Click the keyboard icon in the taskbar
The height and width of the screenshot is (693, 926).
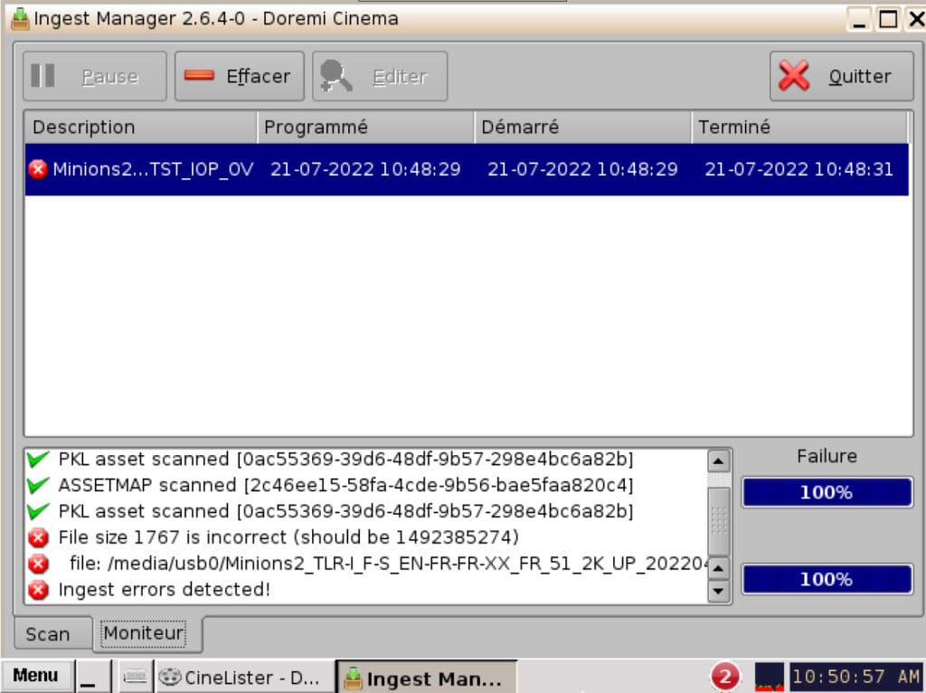136,677
